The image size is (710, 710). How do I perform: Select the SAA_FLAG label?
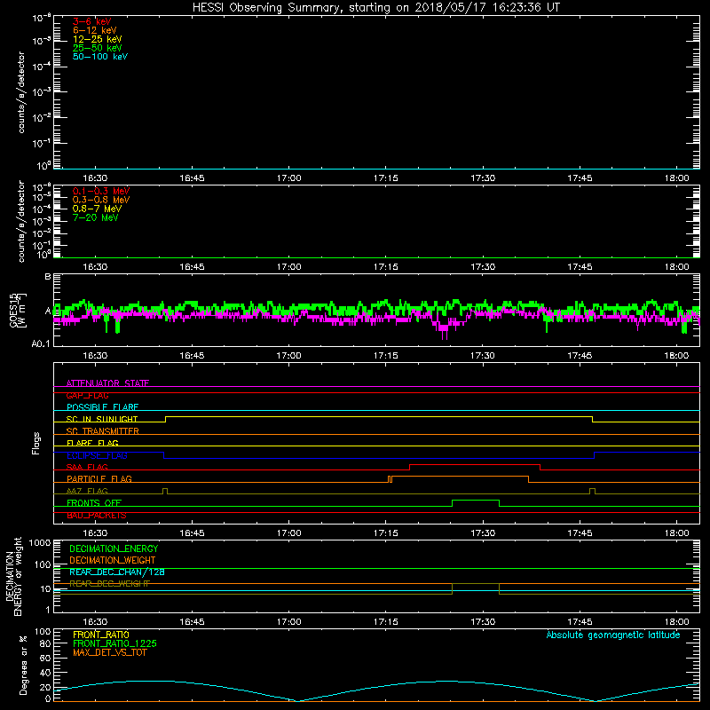87,467
